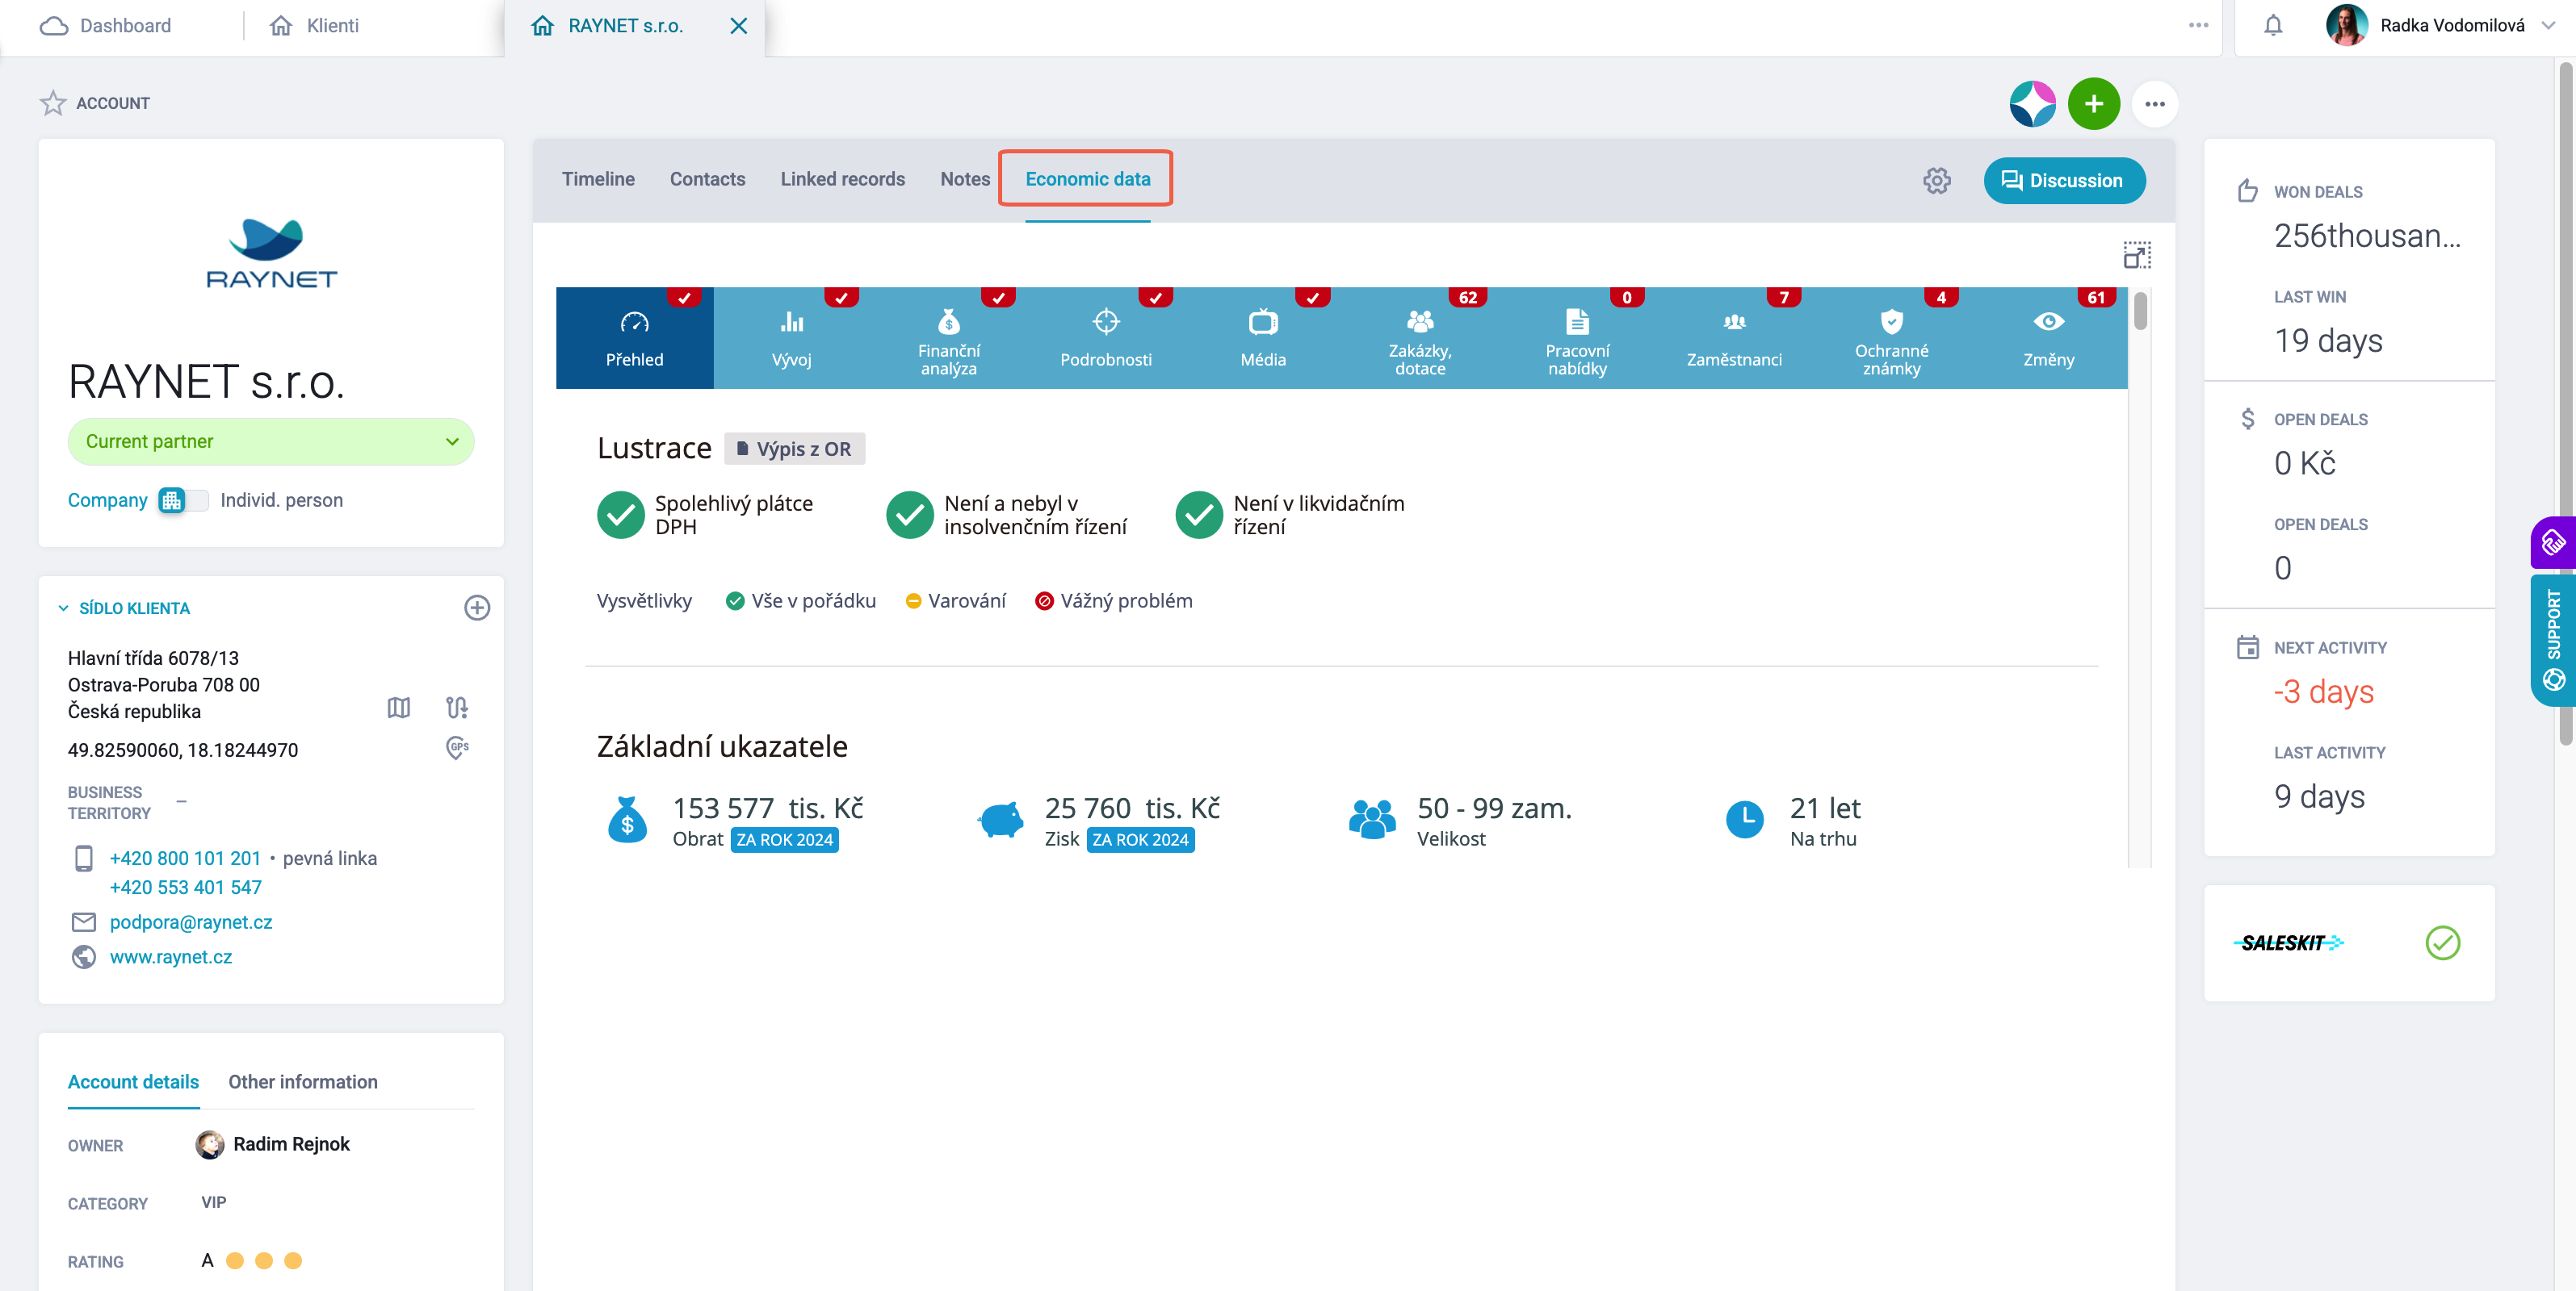Expand economic data panel to fullscreen
This screenshot has width=2576, height=1291.
[x=2136, y=255]
